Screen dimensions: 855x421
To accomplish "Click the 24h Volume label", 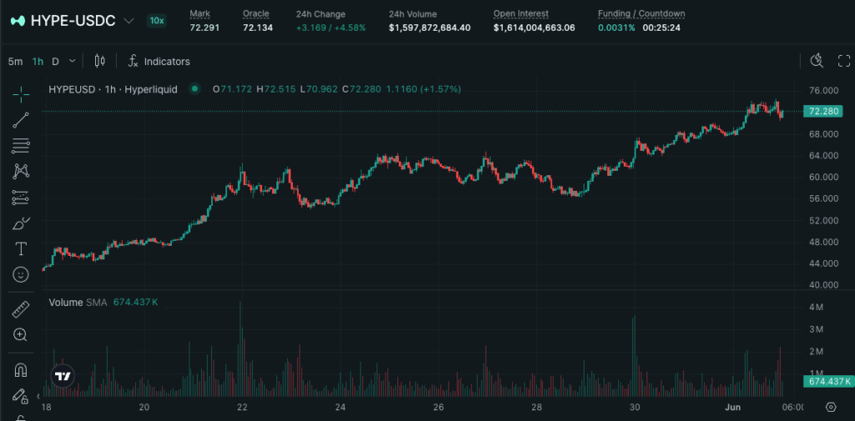I will click(x=412, y=13).
